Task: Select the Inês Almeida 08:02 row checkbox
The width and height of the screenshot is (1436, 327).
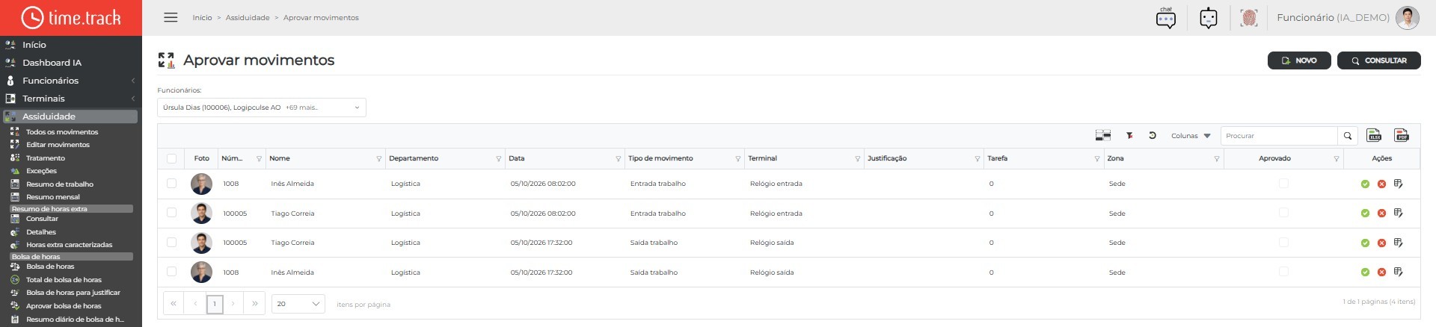Action: 171,183
